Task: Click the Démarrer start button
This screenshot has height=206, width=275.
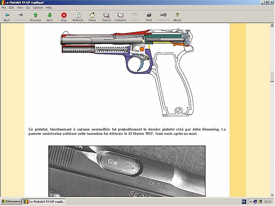Action: 11,201
